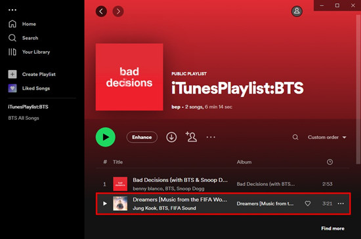Screen dimensions: 361x239
Task: Select iTunesPlaylist:BTS in the sidebar
Action: (28, 107)
